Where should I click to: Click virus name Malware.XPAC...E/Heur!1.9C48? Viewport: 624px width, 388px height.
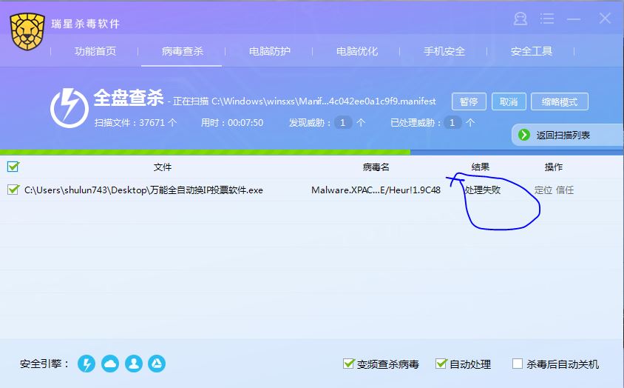click(376, 190)
